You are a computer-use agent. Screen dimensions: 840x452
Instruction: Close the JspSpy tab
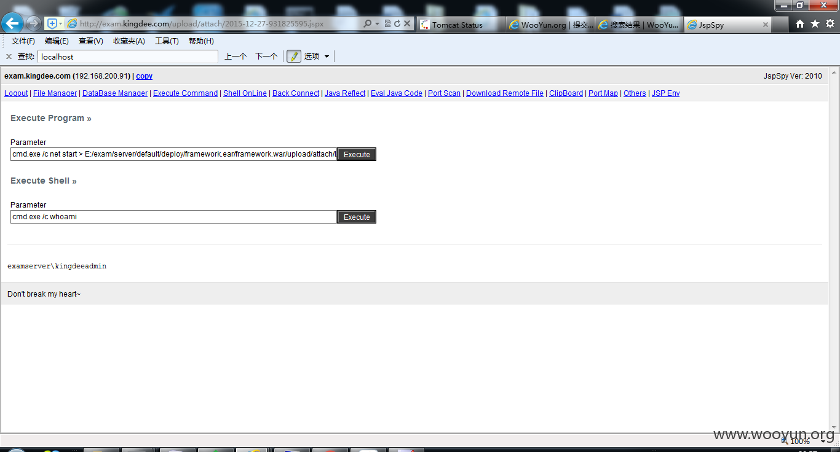(x=766, y=25)
